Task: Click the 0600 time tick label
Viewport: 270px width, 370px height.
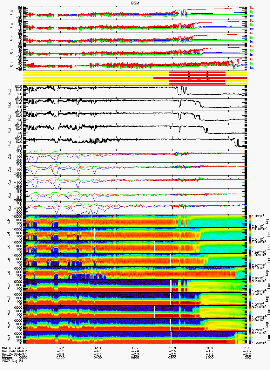Action: (135, 358)
